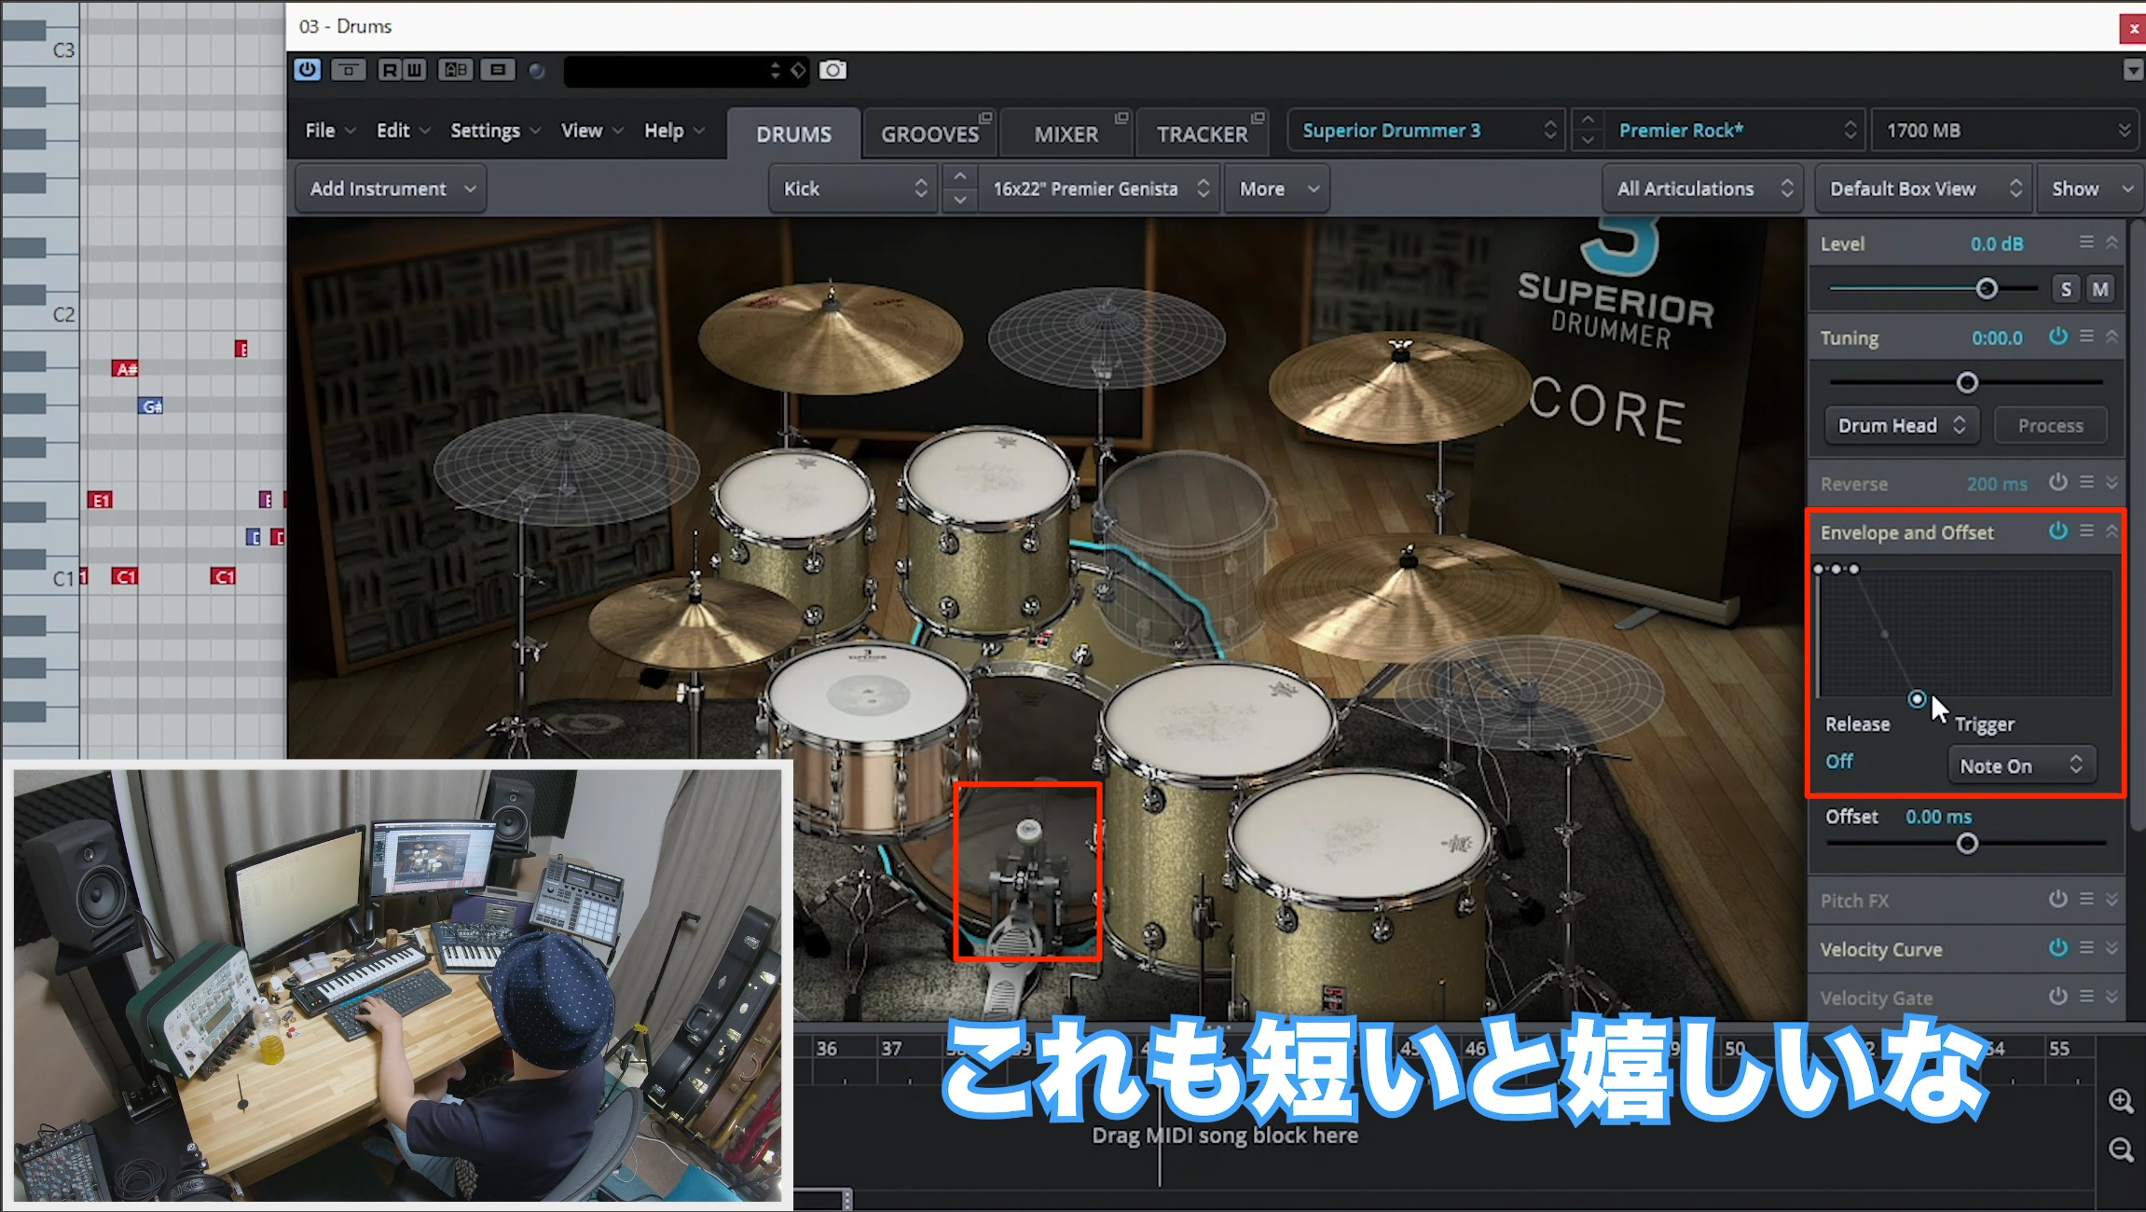Open the View menu
2146x1212 pixels.
pos(592,131)
